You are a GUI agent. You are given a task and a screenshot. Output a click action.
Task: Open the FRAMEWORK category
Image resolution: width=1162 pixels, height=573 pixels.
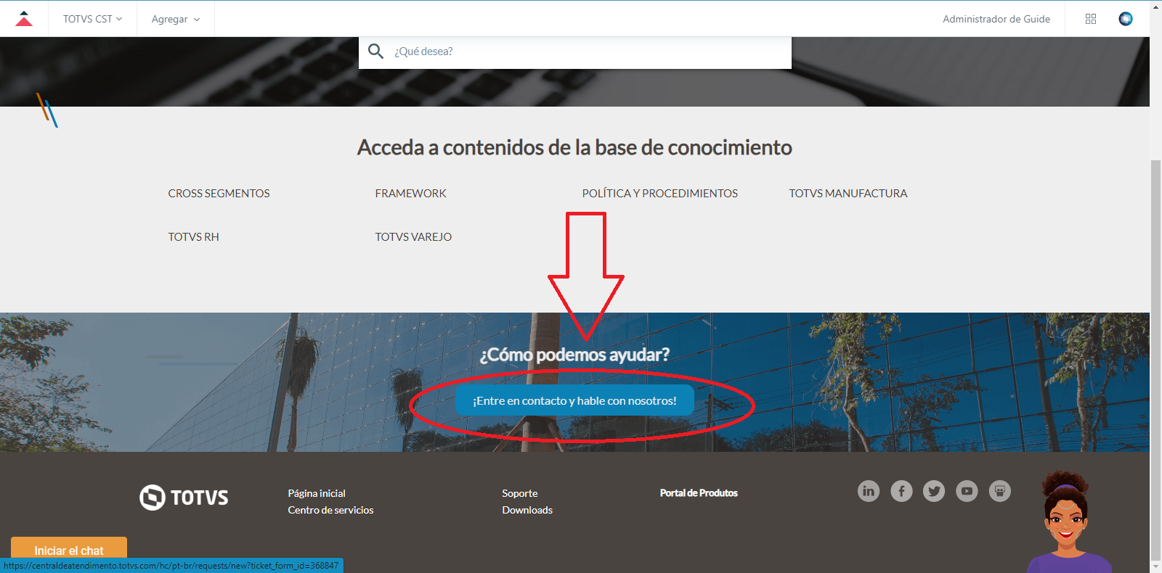[x=410, y=194]
